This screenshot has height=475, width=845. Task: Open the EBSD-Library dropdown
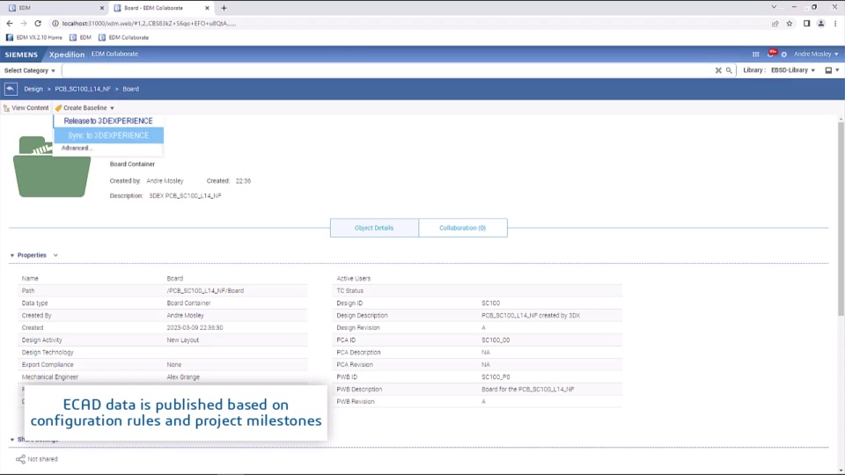793,70
